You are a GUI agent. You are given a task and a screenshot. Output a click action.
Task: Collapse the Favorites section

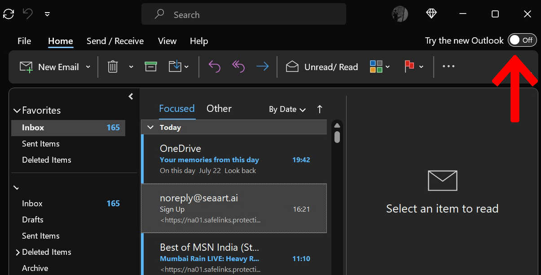tap(17, 111)
